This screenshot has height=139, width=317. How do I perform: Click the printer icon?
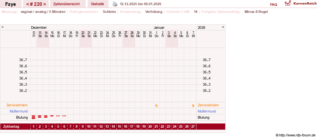tap(115, 4)
